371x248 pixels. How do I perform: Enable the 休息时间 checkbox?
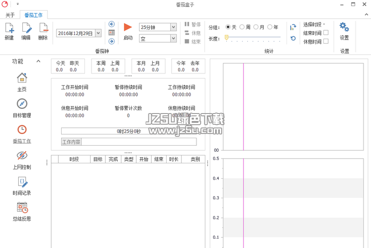coord(326,41)
